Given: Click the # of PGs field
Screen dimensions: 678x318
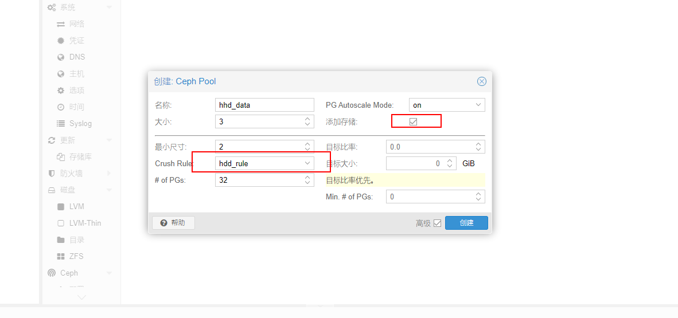Looking at the screenshot, I should click(x=264, y=180).
